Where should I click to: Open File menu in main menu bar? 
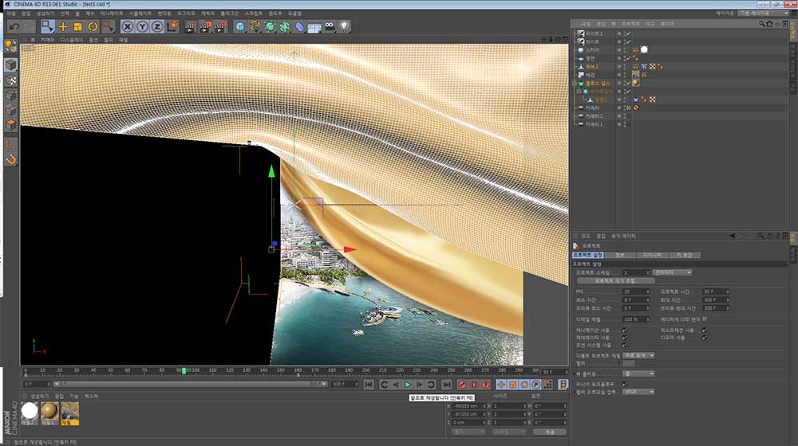click(11, 14)
